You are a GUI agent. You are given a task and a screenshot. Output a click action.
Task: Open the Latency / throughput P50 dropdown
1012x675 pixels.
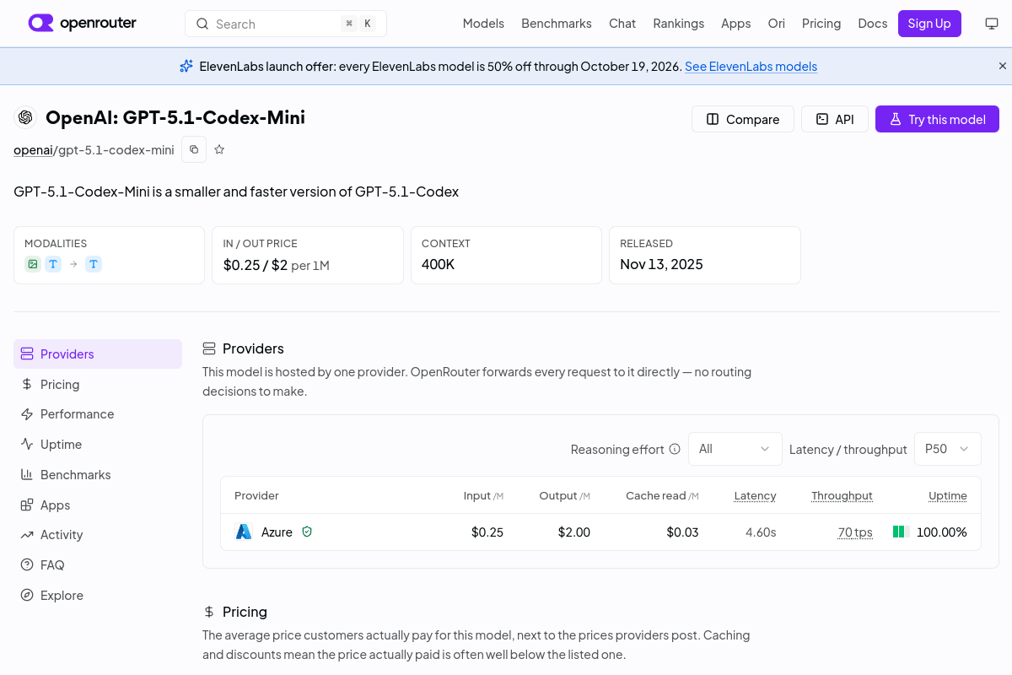(x=948, y=449)
